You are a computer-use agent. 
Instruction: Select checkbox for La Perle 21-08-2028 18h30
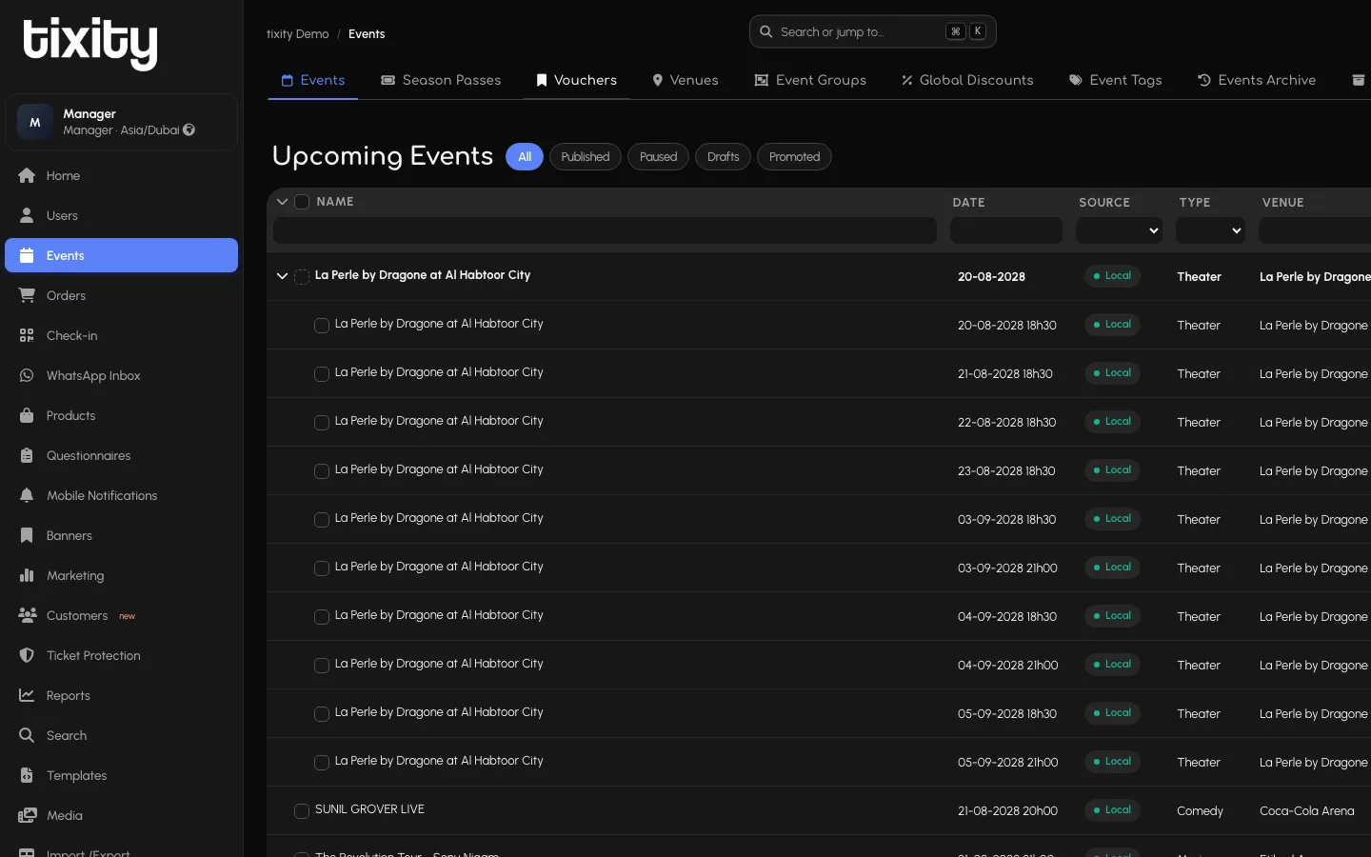point(322,373)
